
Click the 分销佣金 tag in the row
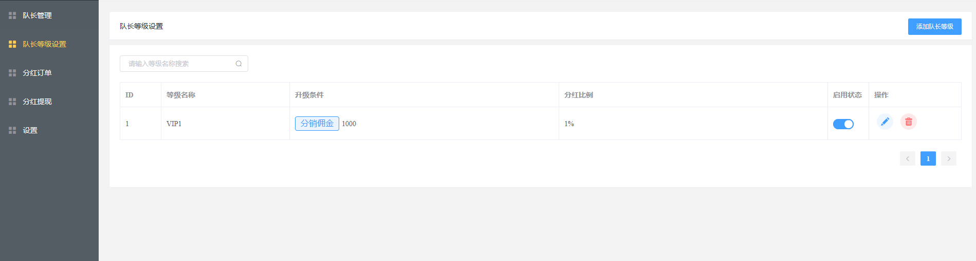click(317, 124)
